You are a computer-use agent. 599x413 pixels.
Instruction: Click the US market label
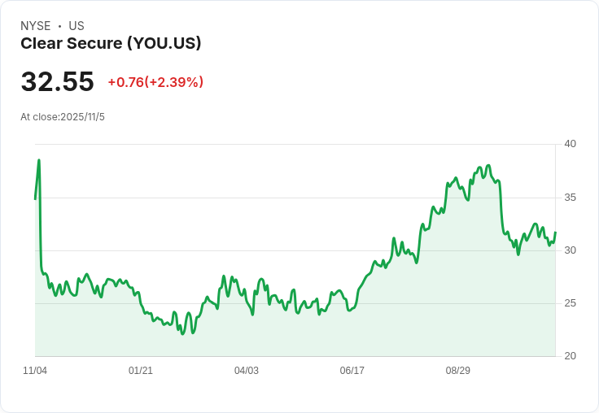pyautogui.click(x=77, y=26)
